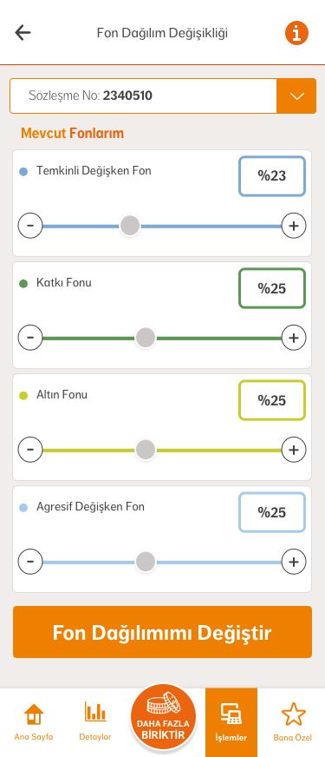Edit Temkinli Değişken Fon %23 field
The width and height of the screenshot is (325, 757).
pos(272,176)
